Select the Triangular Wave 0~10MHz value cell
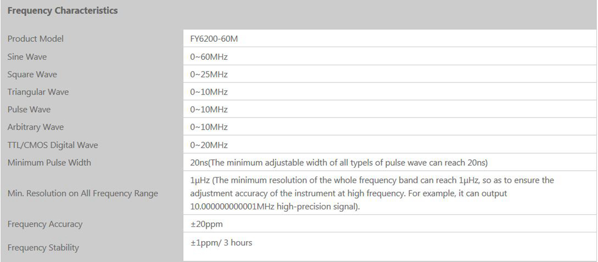Screen dimensions: 598x262 209,92
